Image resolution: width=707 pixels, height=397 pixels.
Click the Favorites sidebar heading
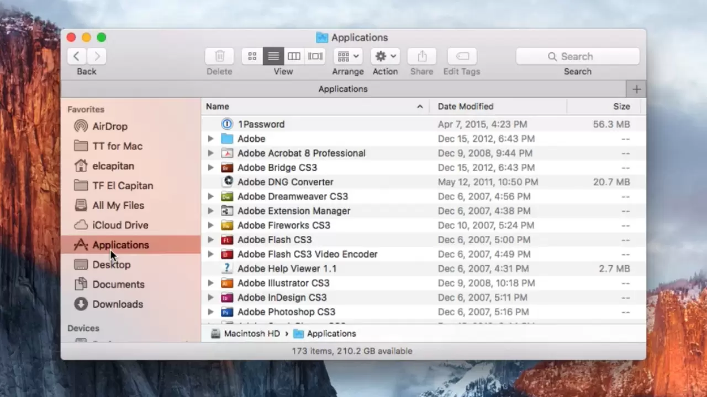tap(86, 109)
